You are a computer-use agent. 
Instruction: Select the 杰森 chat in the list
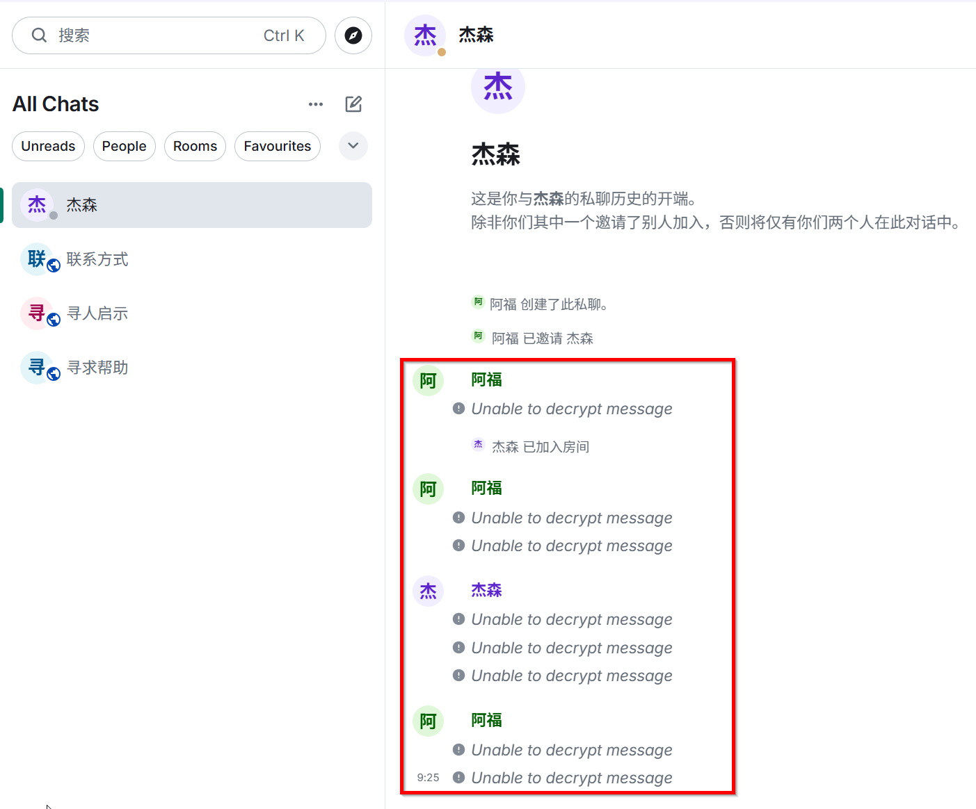192,205
